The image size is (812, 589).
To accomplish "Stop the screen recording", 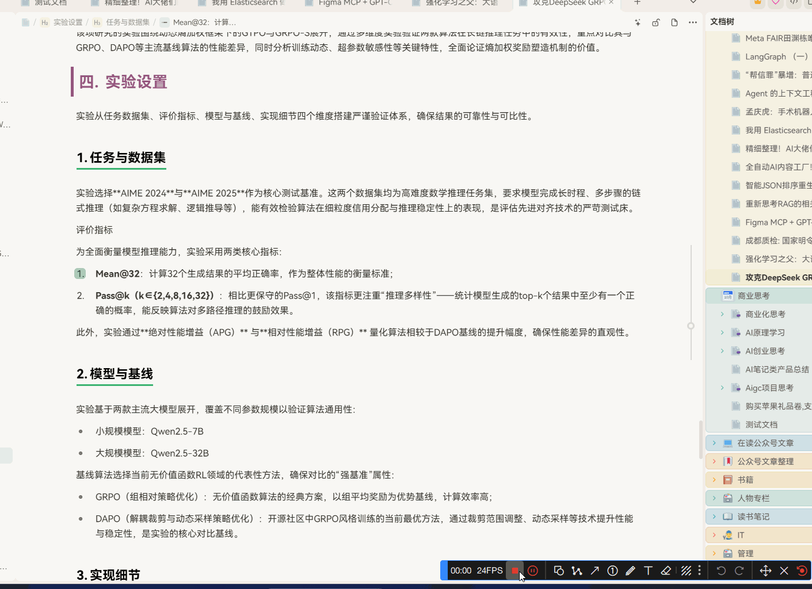I will pyautogui.click(x=515, y=570).
